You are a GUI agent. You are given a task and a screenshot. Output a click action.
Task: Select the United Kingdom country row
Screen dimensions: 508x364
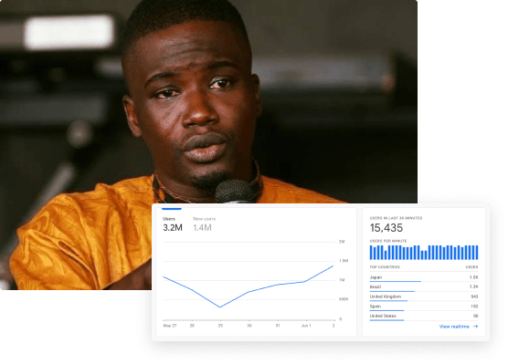pos(424,296)
